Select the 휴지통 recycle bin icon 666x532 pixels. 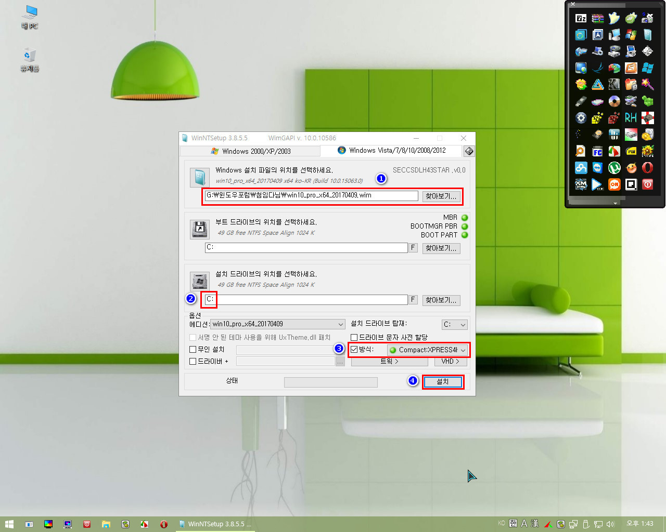tap(30, 60)
